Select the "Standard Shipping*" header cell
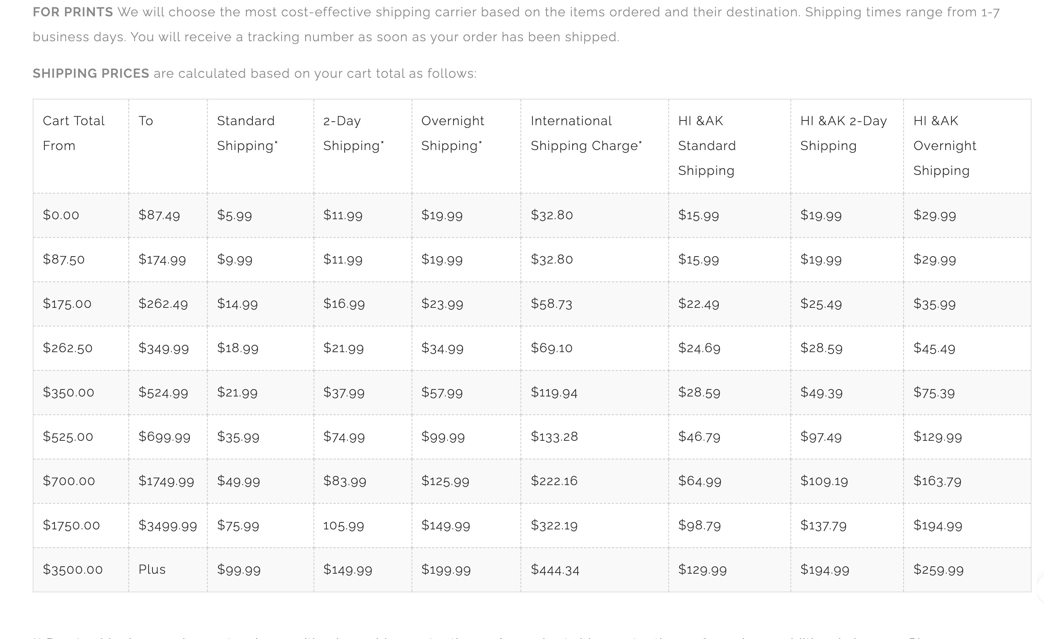 tap(261, 146)
